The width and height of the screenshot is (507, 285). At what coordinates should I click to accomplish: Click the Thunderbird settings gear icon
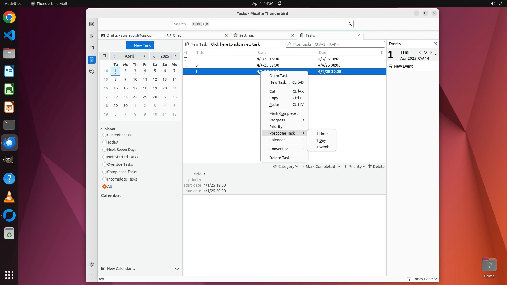coord(92,264)
